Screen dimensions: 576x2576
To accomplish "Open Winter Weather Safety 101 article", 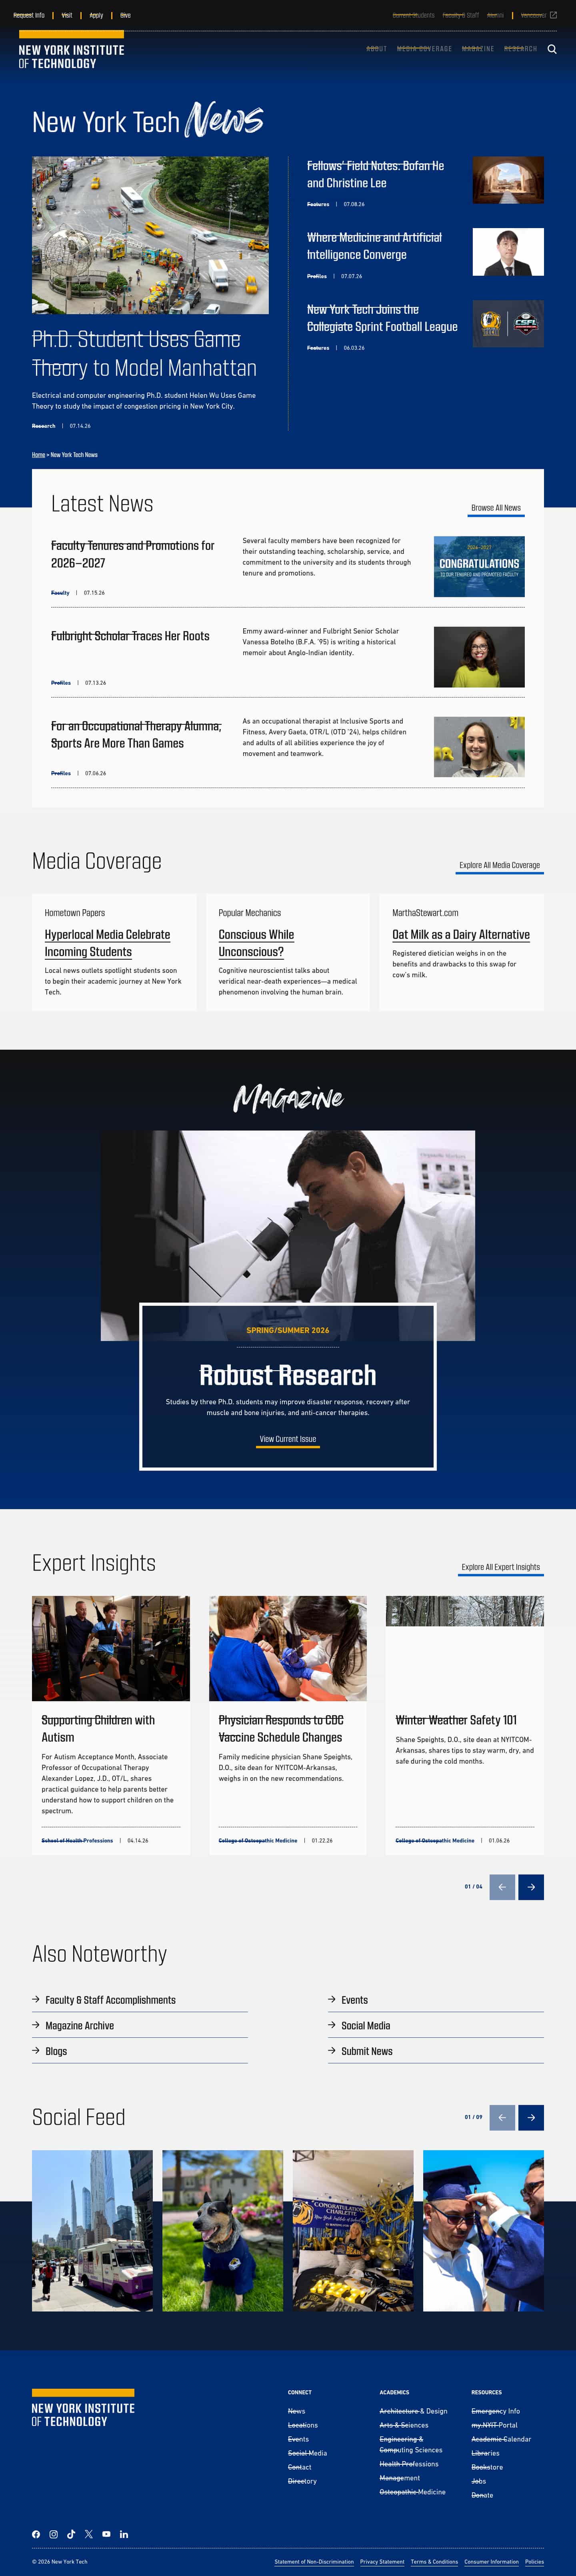I will [x=456, y=1720].
